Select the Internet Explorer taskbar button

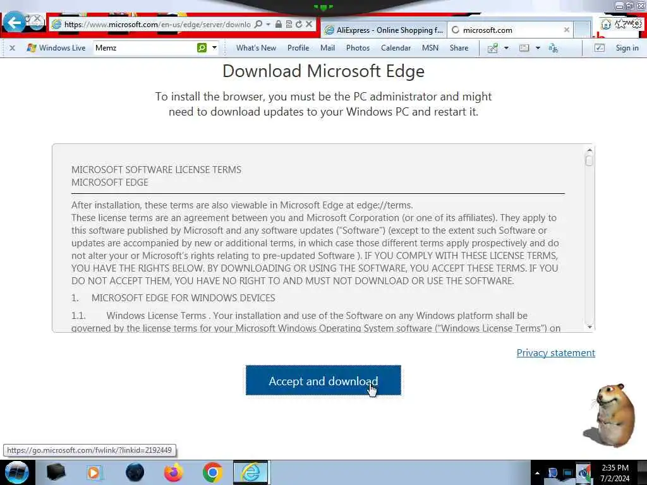click(x=251, y=472)
